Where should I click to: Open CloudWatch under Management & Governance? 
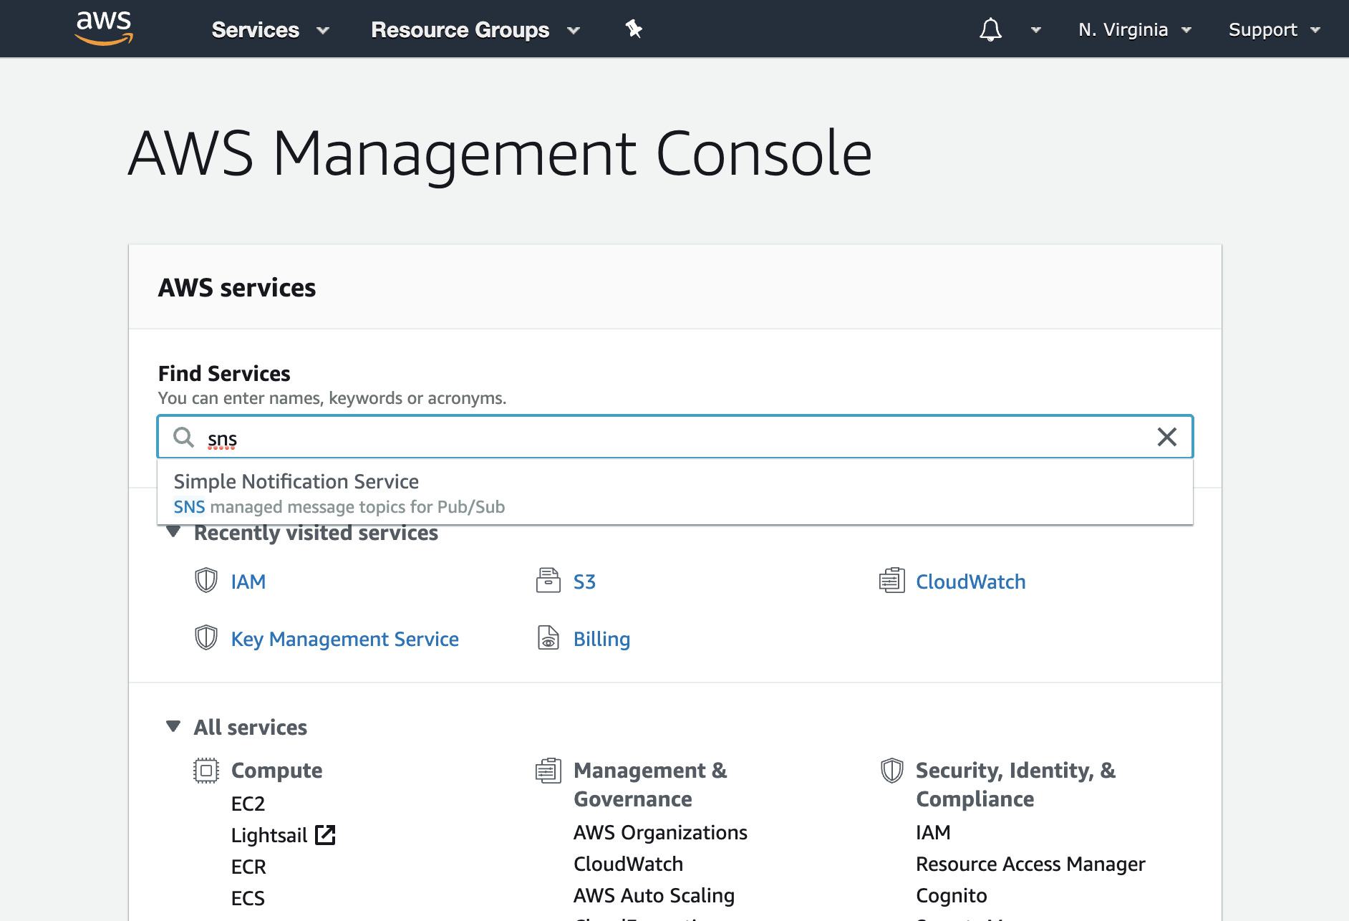[628, 864]
